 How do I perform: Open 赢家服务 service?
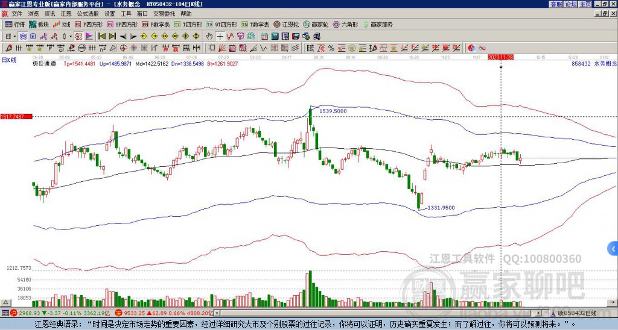(x=378, y=24)
